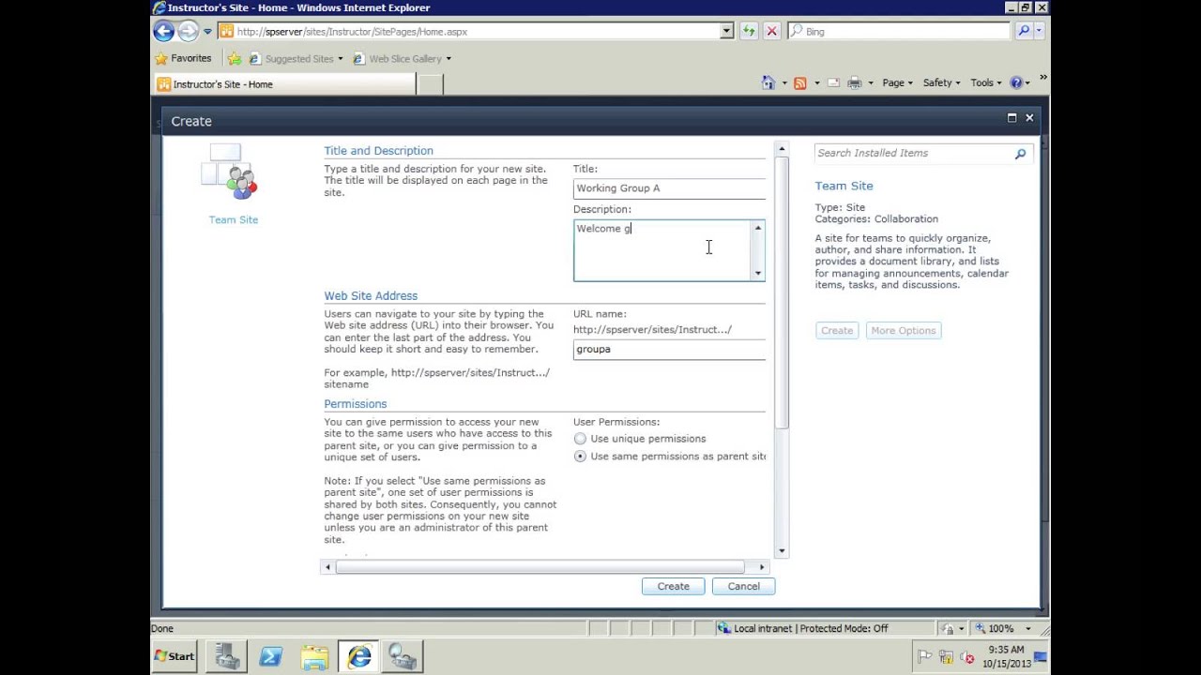Image resolution: width=1201 pixels, height=675 pixels.
Task: Open the Bing search provider dropdown
Action: click(x=1039, y=31)
